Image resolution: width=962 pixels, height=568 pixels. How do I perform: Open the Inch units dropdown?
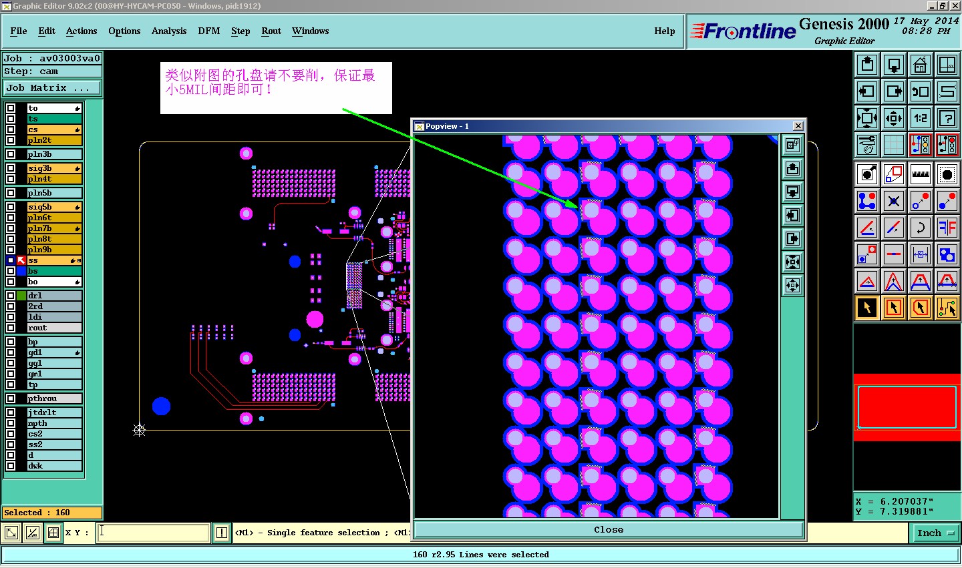click(x=935, y=533)
